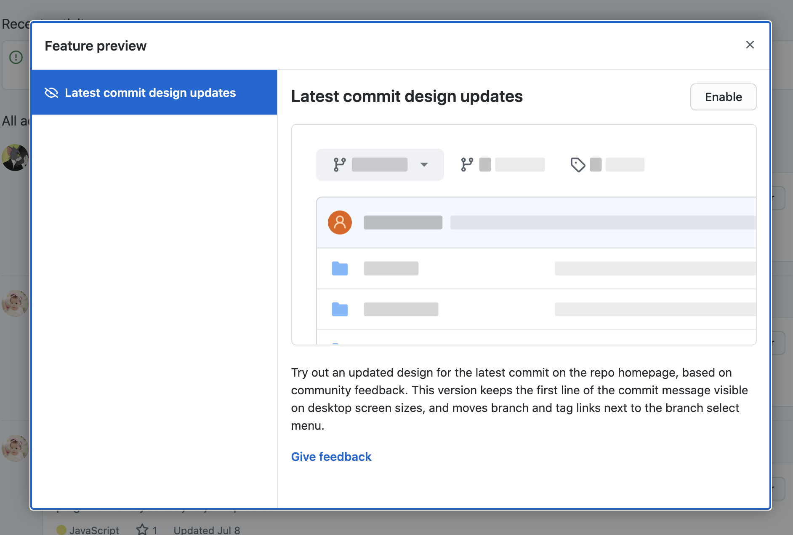Click the star icon beside JavaScript
Image resolution: width=793 pixels, height=535 pixels.
142,530
